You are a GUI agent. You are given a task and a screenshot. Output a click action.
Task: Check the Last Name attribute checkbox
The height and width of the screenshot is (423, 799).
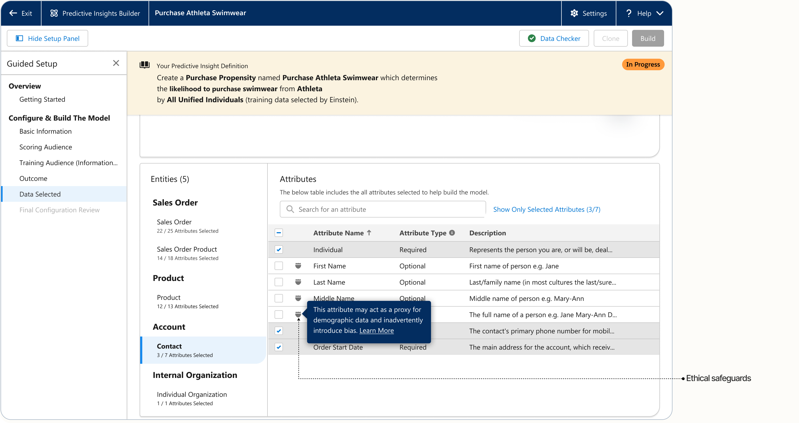[278, 282]
